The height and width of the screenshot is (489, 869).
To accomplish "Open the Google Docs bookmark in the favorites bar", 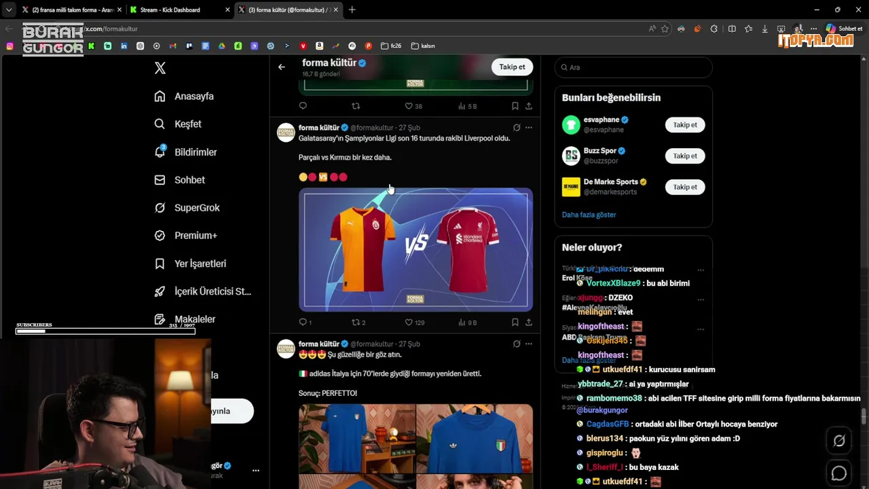I will 206,46.
